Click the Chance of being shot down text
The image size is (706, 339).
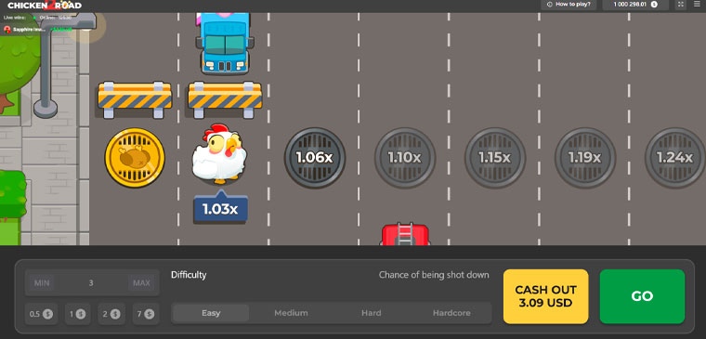pyautogui.click(x=434, y=275)
